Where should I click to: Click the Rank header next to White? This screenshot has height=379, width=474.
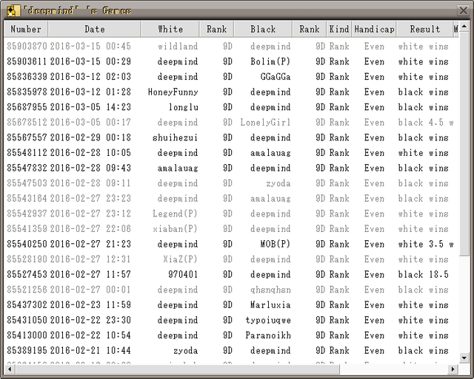click(216, 30)
